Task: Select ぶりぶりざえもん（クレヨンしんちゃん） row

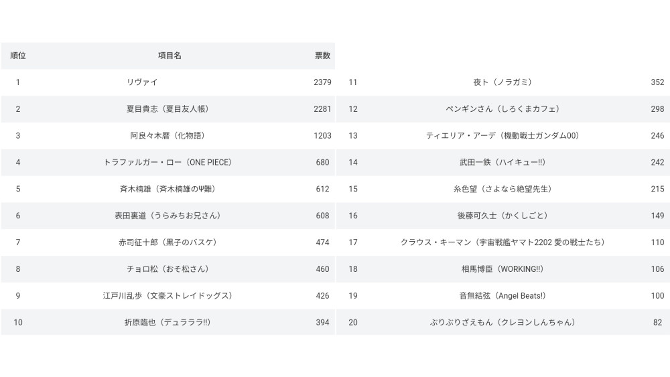Action: point(502,323)
